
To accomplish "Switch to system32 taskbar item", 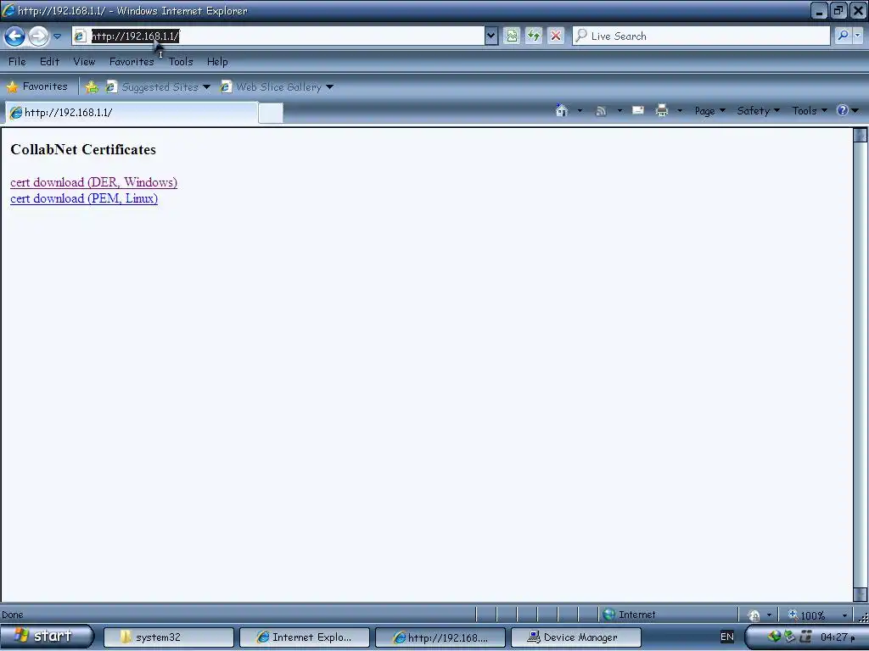I will click(x=169, y=637).
